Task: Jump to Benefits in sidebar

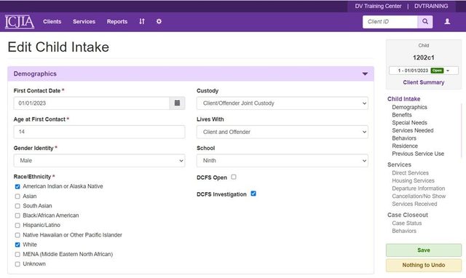Action: coord(402,115)
